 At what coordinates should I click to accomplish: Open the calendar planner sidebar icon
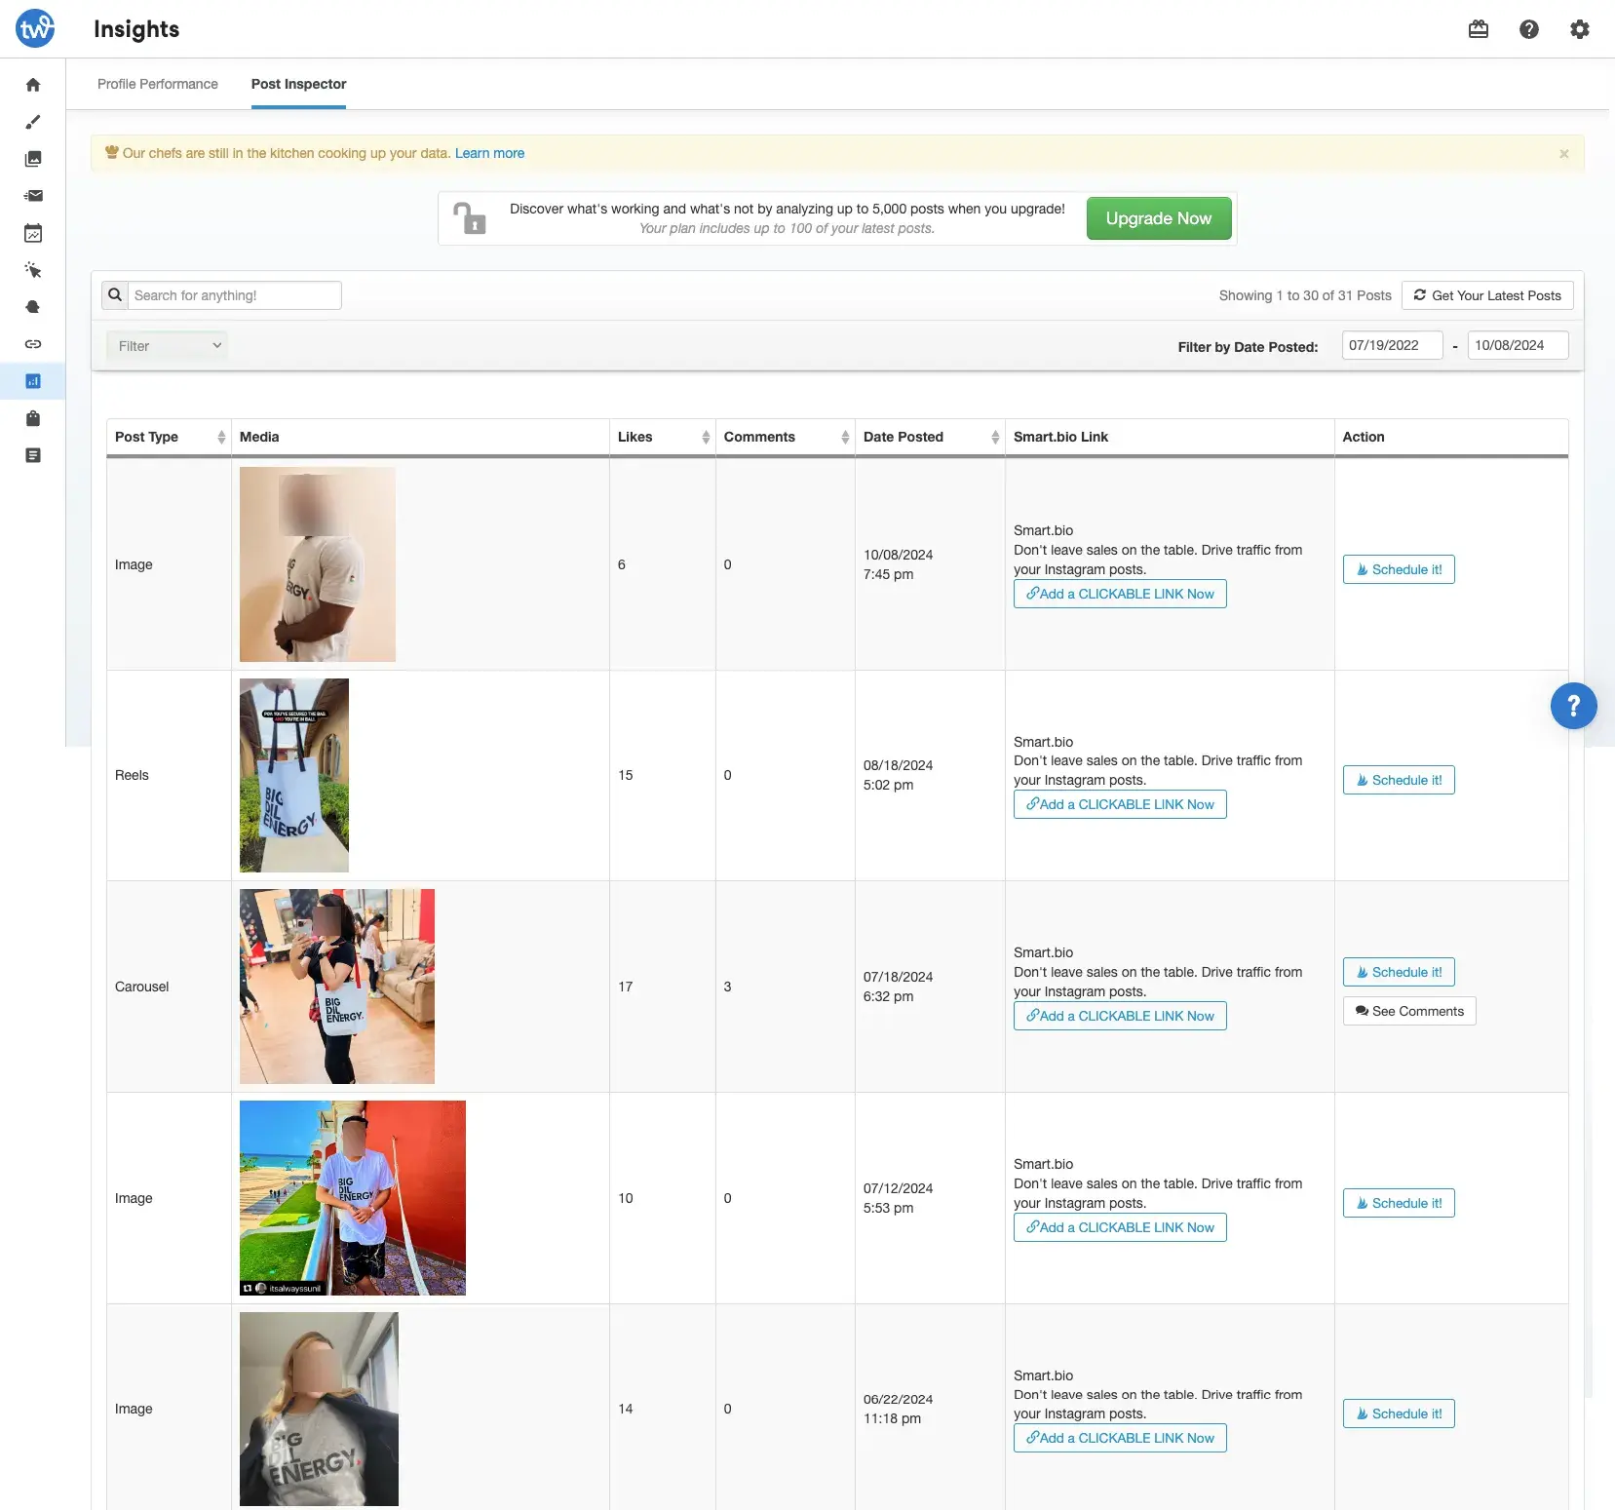tap(33, 233)
